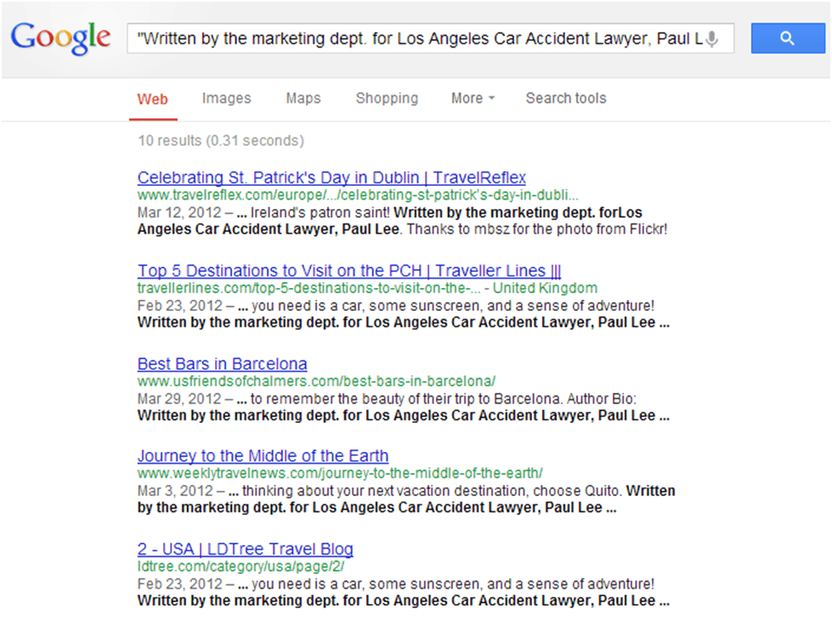The height and width of the screenshot is (626, 832).
Task: Click the "Mar 12, 2012" snippet date
Action: pos(179,212)
